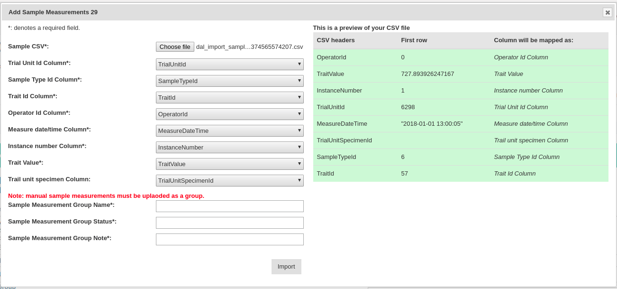This screenshot has height=289, width=617.
Task: Focus the Sample Measurement Group Name field
Action: coord(229,206)
